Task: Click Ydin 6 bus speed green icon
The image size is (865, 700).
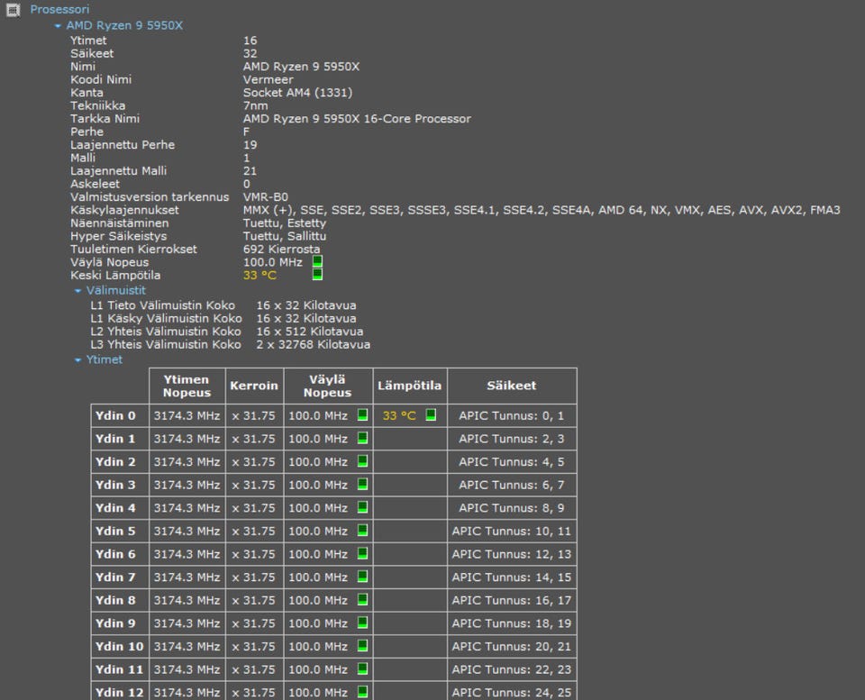Action: (x=362, y=554)
